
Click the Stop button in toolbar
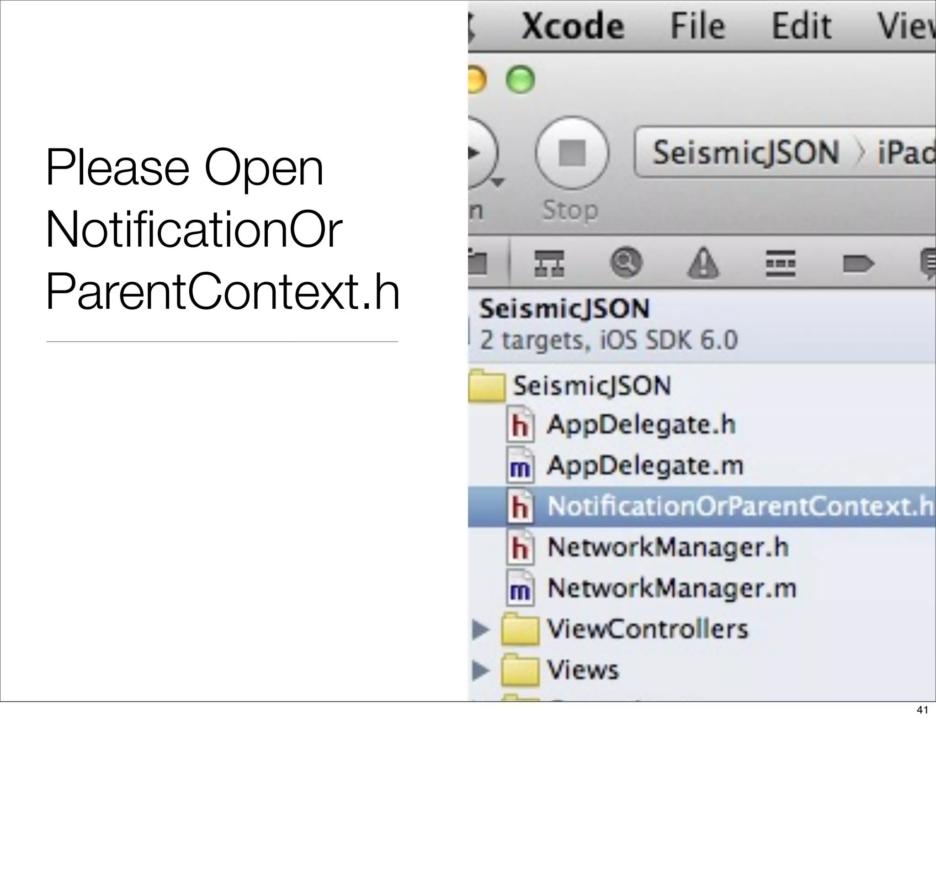[572, 153]
